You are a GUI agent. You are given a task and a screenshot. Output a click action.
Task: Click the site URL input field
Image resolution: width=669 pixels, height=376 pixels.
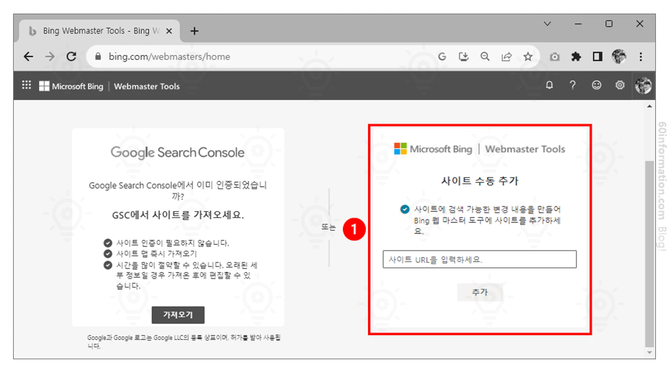point(480,259)
